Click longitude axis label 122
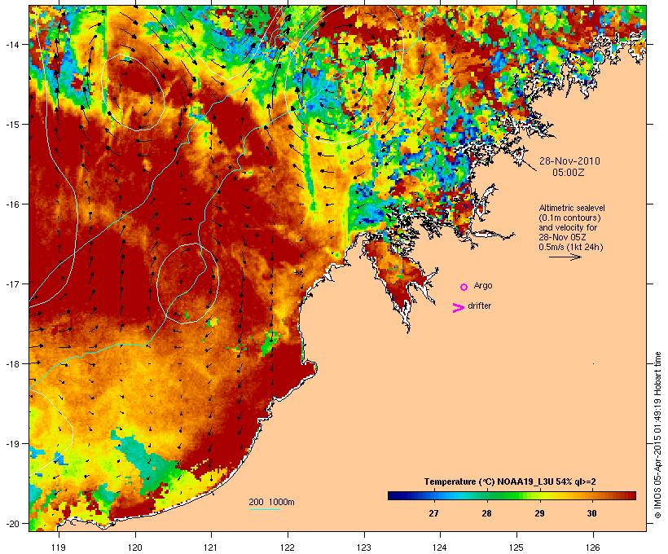Image resolution: width=668 pixels, height=554 pixels. tap(288, 547)
